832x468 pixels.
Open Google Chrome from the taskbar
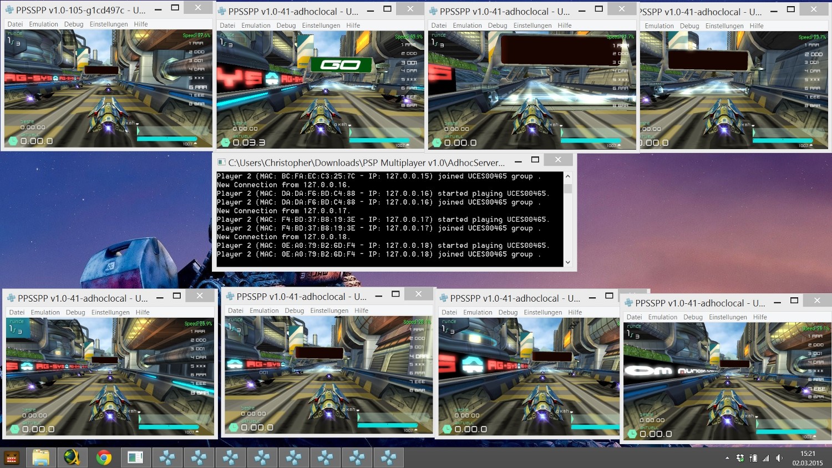click(x=104, y=457)
